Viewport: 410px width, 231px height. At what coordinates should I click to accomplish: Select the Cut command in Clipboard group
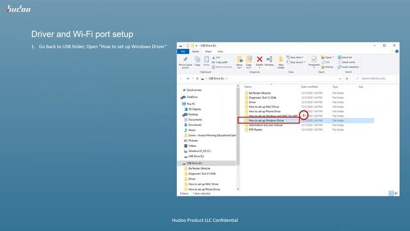point(216,57)
